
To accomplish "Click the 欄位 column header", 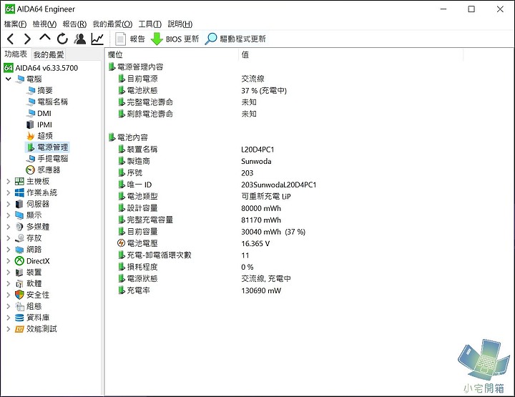I will (173, 54).
